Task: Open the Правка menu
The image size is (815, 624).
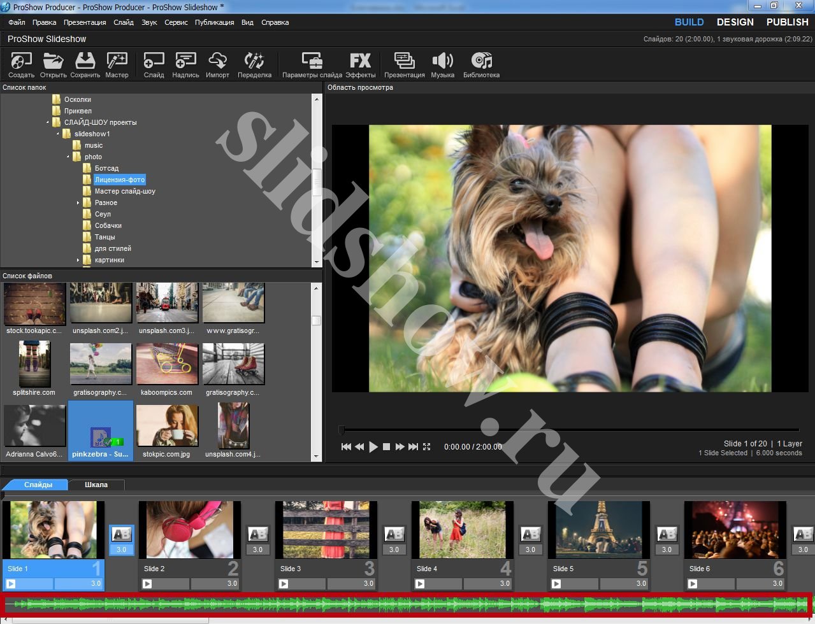Action: coord(45,22)
